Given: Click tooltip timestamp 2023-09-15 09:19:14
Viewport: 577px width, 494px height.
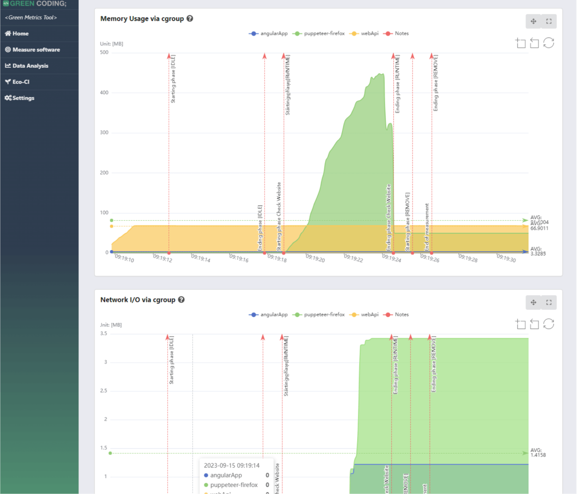Looking at the screenshot, I should coord(232,466).
